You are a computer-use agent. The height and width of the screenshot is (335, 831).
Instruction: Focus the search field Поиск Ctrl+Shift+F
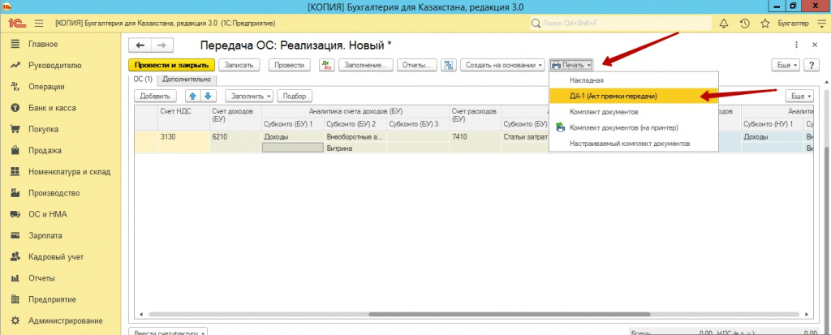[621, 24]
